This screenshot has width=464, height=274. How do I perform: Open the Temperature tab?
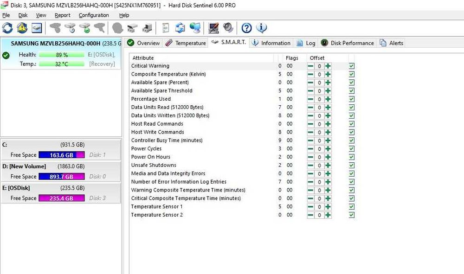[x=186, y=43]
